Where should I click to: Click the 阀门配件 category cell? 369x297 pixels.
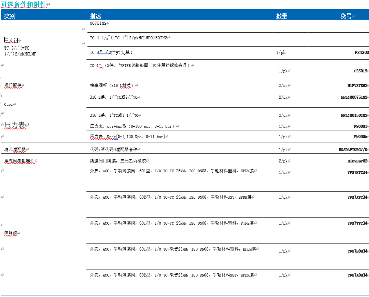(x=13, y=85)
